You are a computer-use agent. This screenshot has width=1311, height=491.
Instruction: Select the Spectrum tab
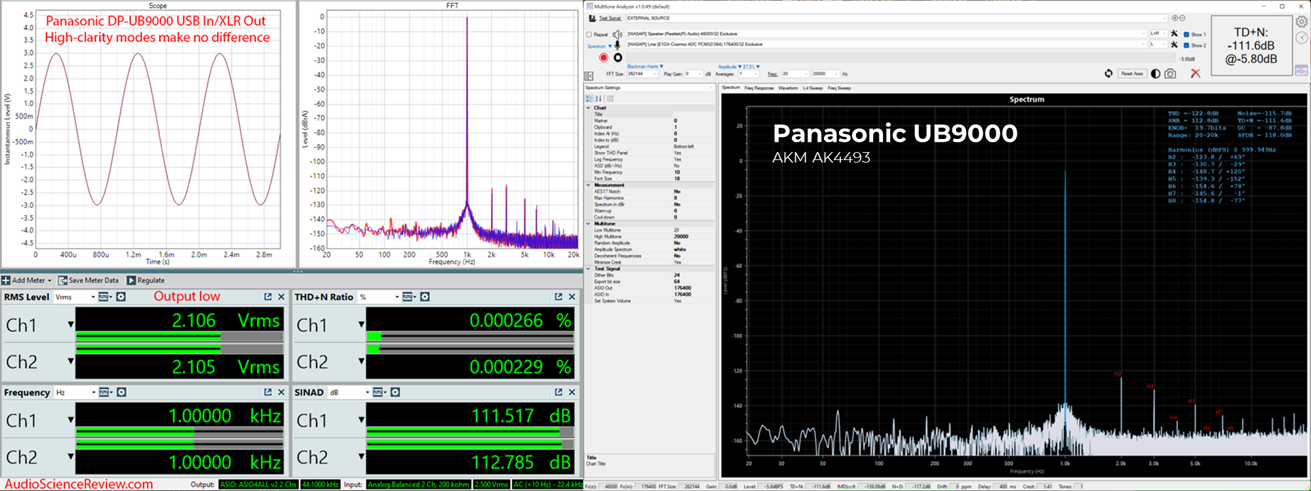[x=731, y=88]
